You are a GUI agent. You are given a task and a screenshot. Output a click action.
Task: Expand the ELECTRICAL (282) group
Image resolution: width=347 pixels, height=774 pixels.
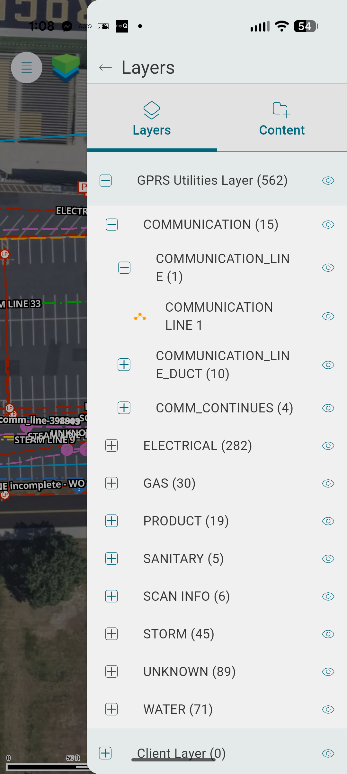pos(111,446)
